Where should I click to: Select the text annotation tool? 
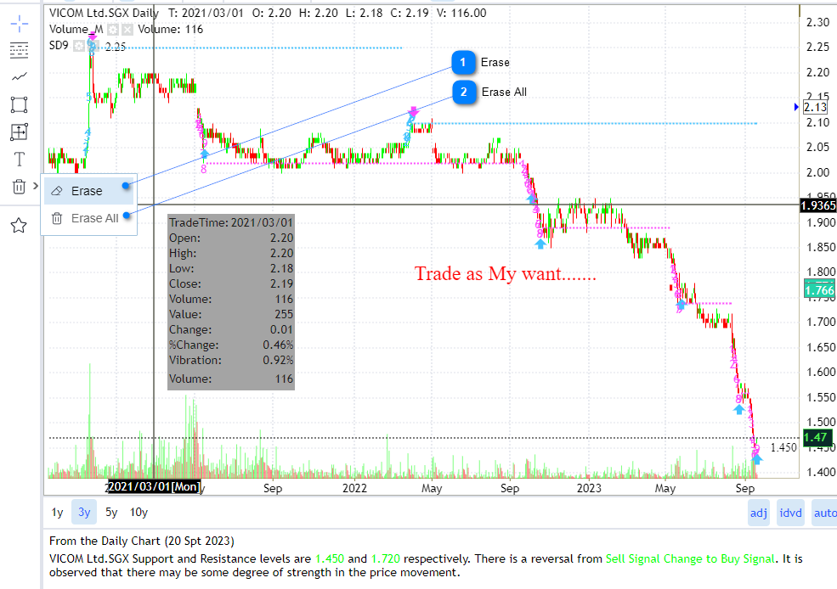(20, 159)
